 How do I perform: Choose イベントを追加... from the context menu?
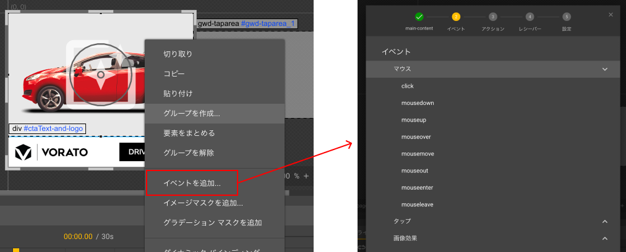(x=191, y=183)
